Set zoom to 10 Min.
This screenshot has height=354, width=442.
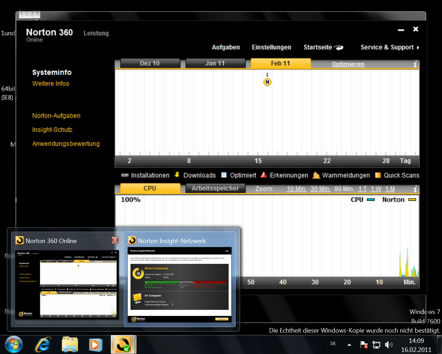coord(296,189)
